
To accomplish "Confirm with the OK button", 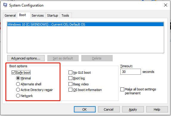I will tap(85, 109).
